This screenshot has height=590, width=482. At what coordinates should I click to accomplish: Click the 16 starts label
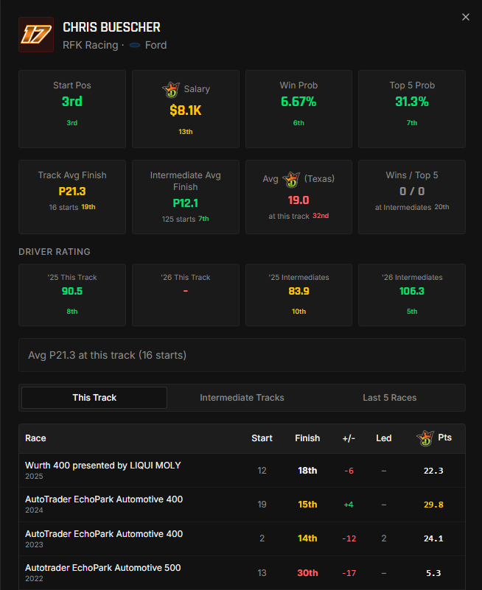pyautogui.click(x=63, y=207)
